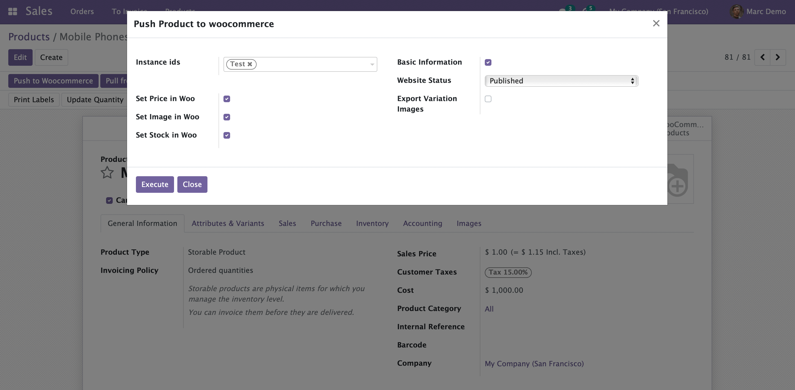Open the Orders menu
Image resolution: width=795 pixels, height=390 pixels.
tap(82, 12)
